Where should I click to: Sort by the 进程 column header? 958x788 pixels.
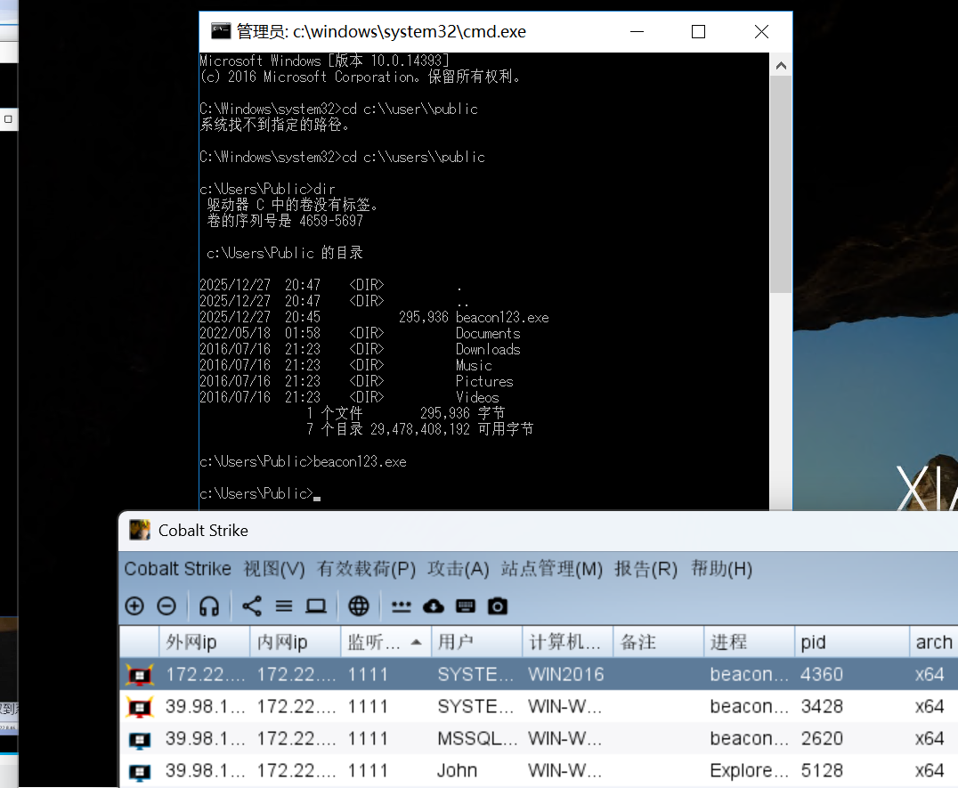click(x=749, y=642)
